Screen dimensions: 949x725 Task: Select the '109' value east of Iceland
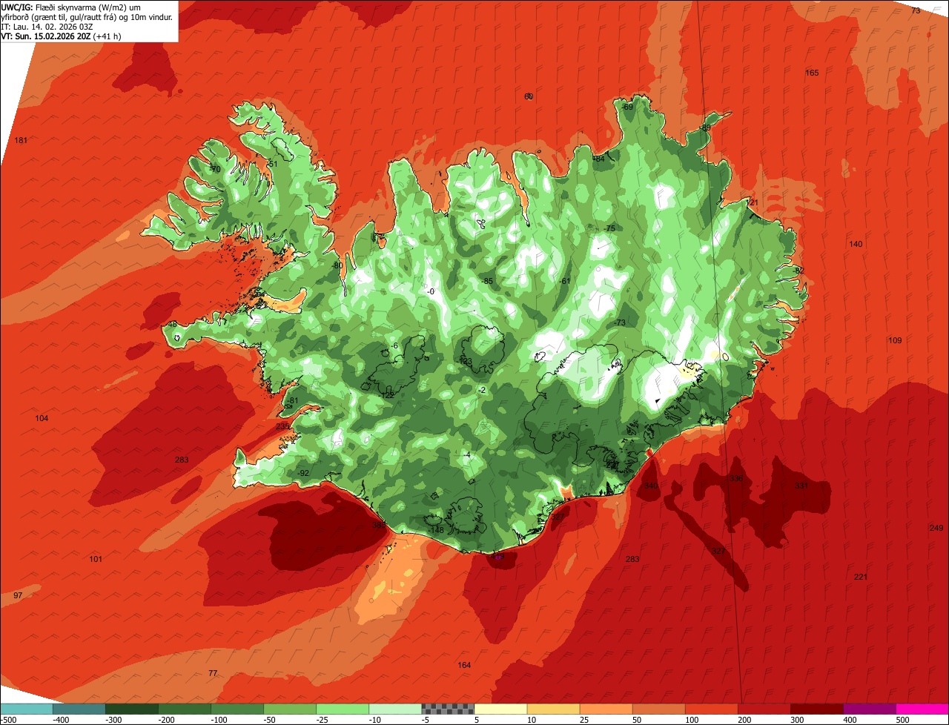(895, 340)
